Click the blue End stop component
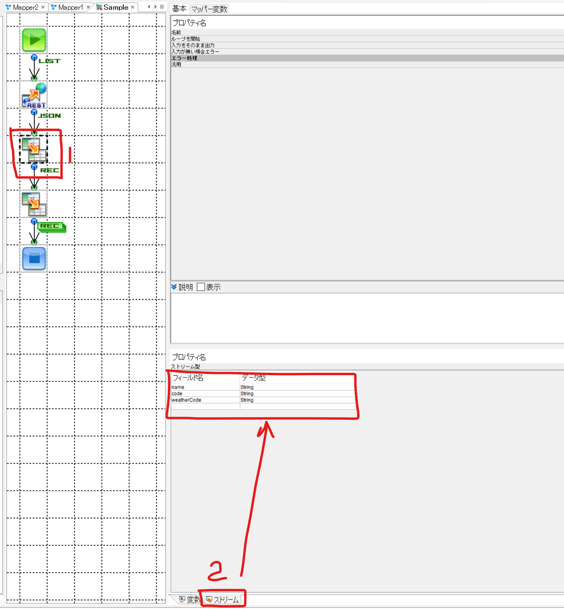 tap(34, 258)
